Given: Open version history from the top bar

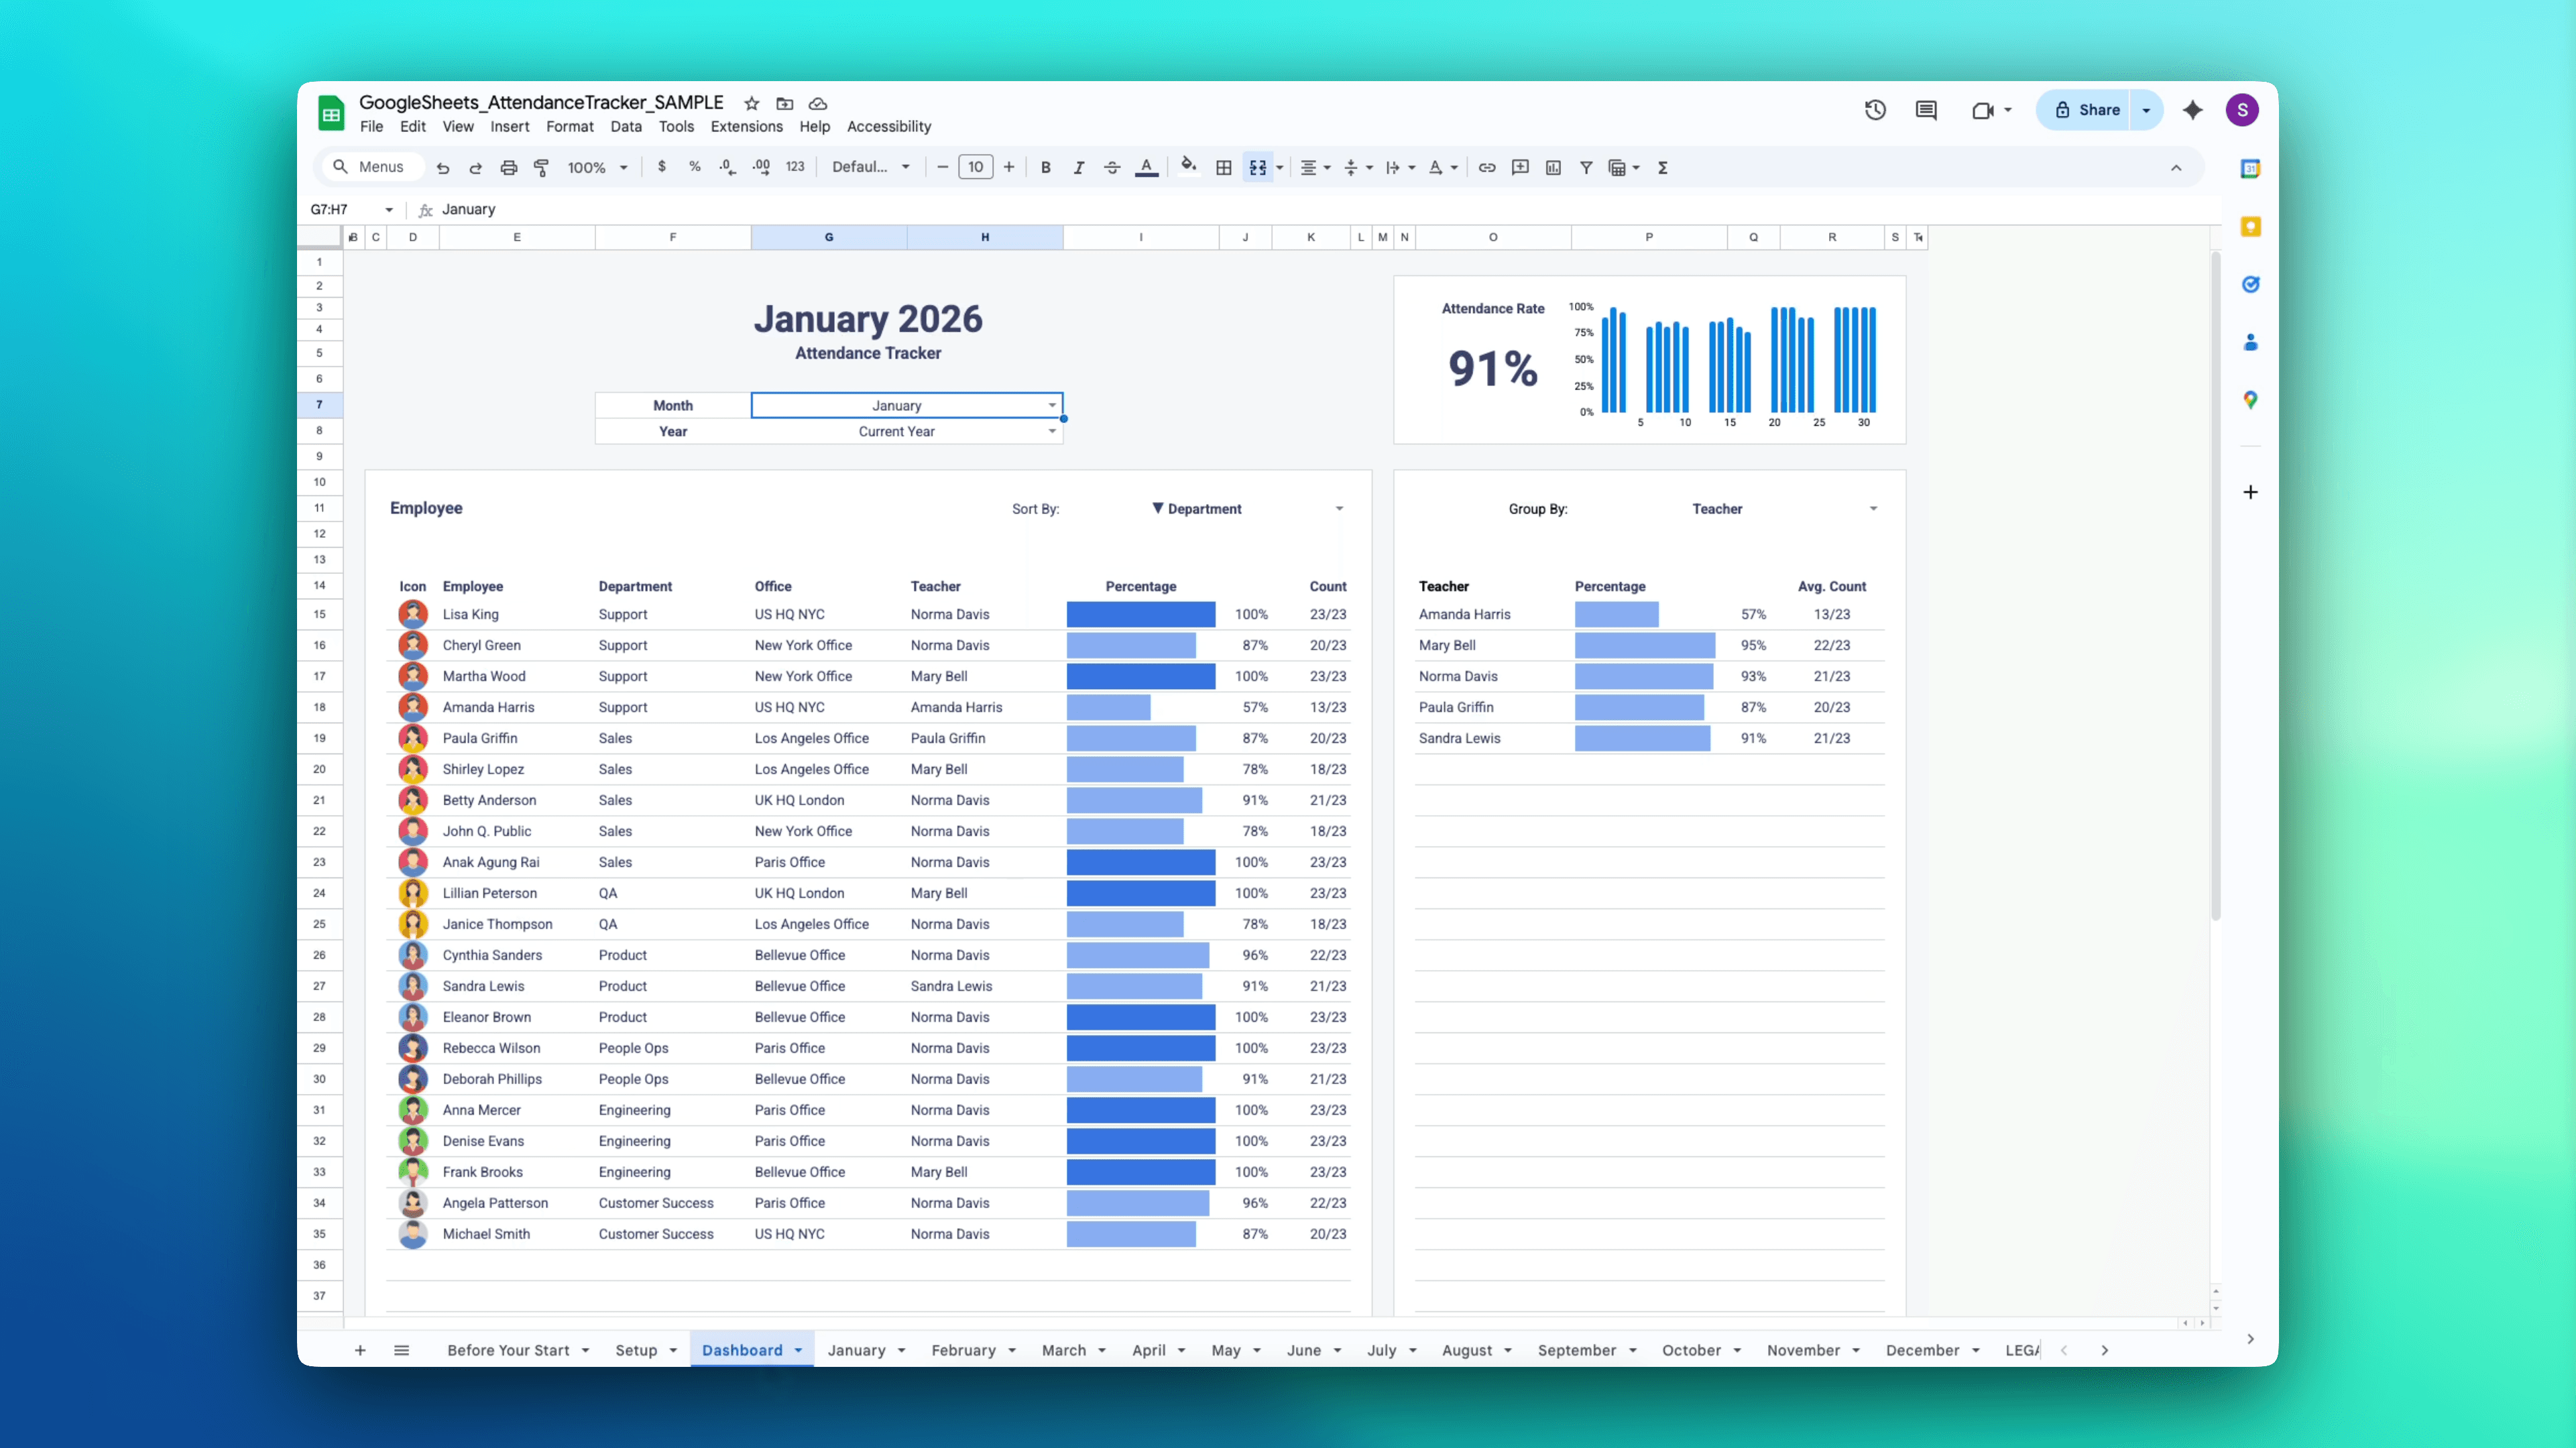Looking at the screenshot, I should (x=1875, y=109).
